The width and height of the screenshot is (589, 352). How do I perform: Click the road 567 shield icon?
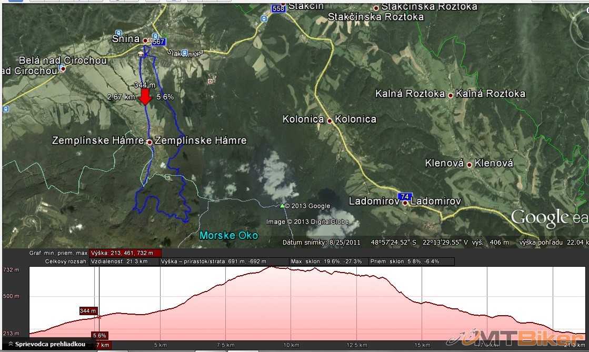(158, 42)
